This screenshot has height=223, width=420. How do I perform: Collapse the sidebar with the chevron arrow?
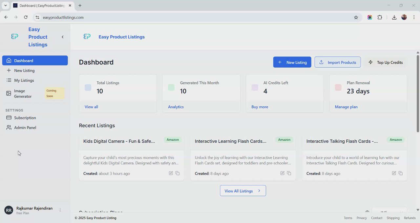63,37
